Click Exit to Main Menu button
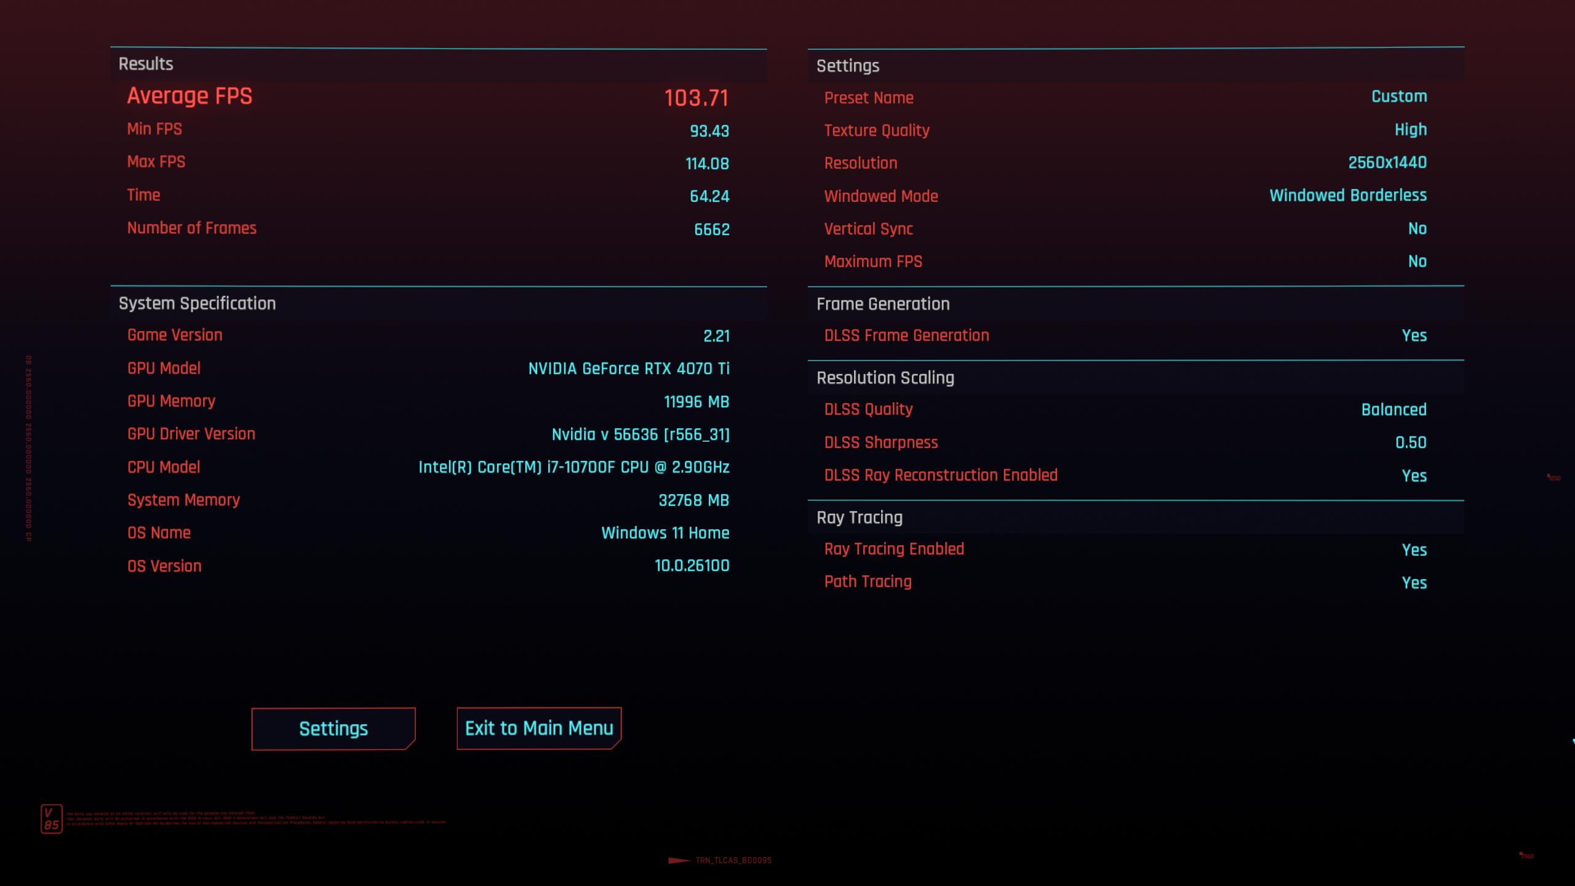The height and width of the screenshot is (886, 1575). (539, 728)
